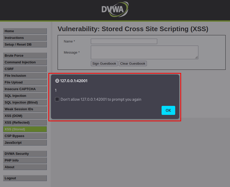Open SQL Injection (Blind) page
This screenshot has height=187, width=230.
(25, 103)
